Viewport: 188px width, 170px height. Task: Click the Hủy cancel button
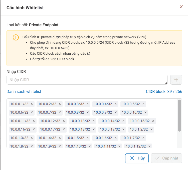tap(137, 158)
